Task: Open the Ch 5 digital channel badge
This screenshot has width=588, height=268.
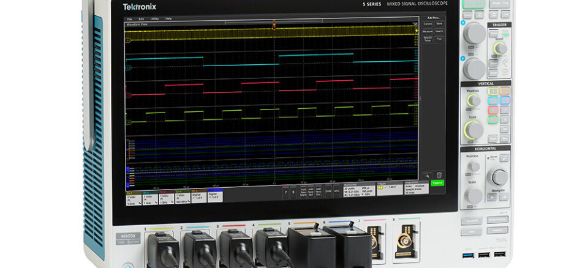Action: click(198, 196)
